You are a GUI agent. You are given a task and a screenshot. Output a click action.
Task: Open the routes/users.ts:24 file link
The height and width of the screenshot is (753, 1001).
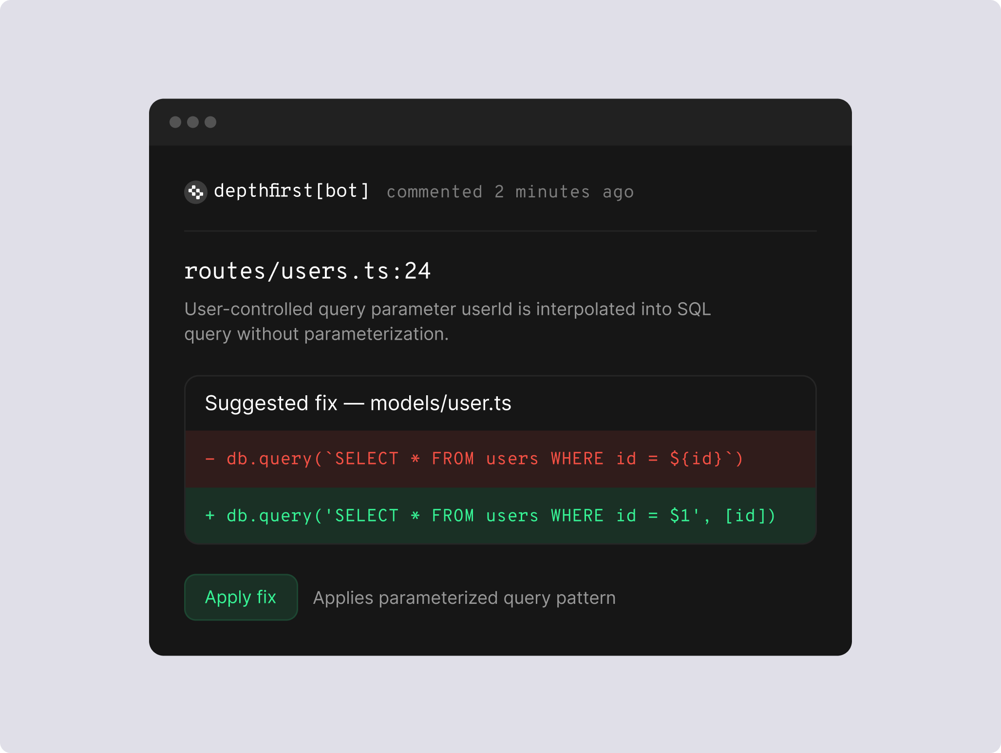(308, 271)
